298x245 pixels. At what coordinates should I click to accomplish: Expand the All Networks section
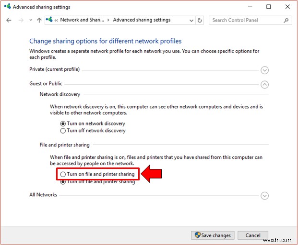pos(264,196)
